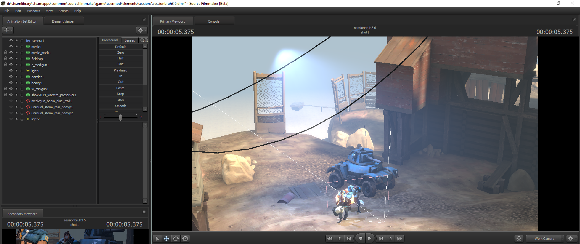Open the Edit menu
Image resolution: width=580 pixels, height=244 pixels.
[18, 11]
